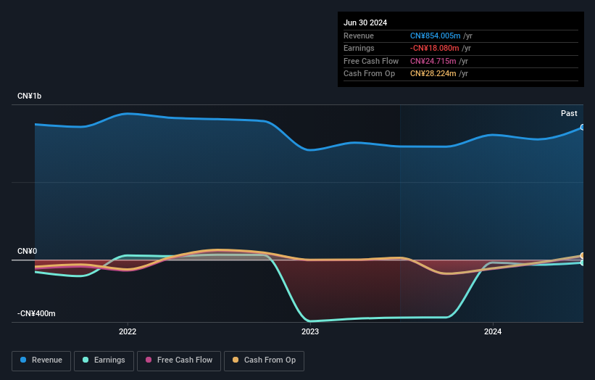Click the Cash From Op label in tooltip
Image resolution: width=595 pixels, height=380 pixels.
pyautogui.click(x=369, y=74)
